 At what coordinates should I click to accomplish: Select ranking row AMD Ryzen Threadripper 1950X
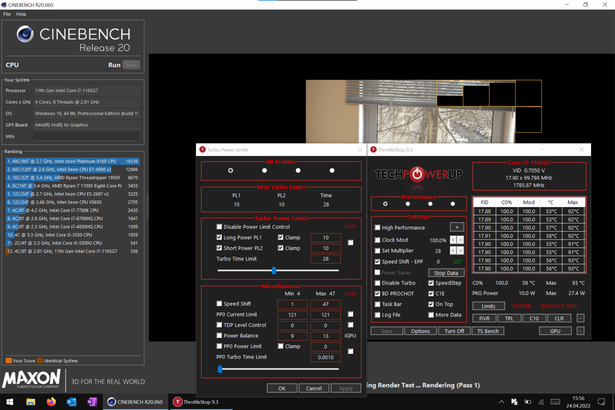pyautogui.click(x=73, y=178)
